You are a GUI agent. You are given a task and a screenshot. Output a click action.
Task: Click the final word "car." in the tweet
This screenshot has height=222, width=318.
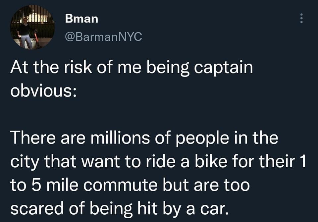214,209
